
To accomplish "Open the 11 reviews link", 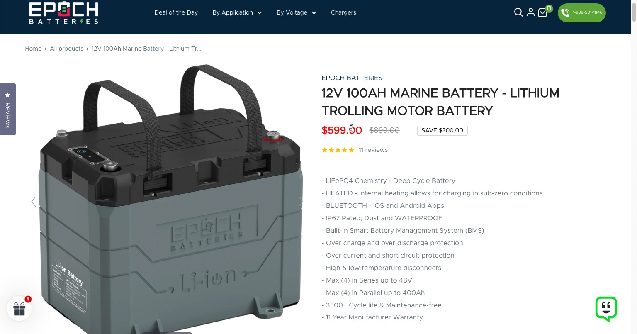I will point(373,150).
